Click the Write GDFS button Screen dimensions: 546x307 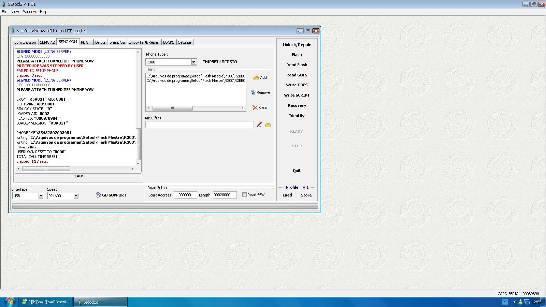coord(297,85)
